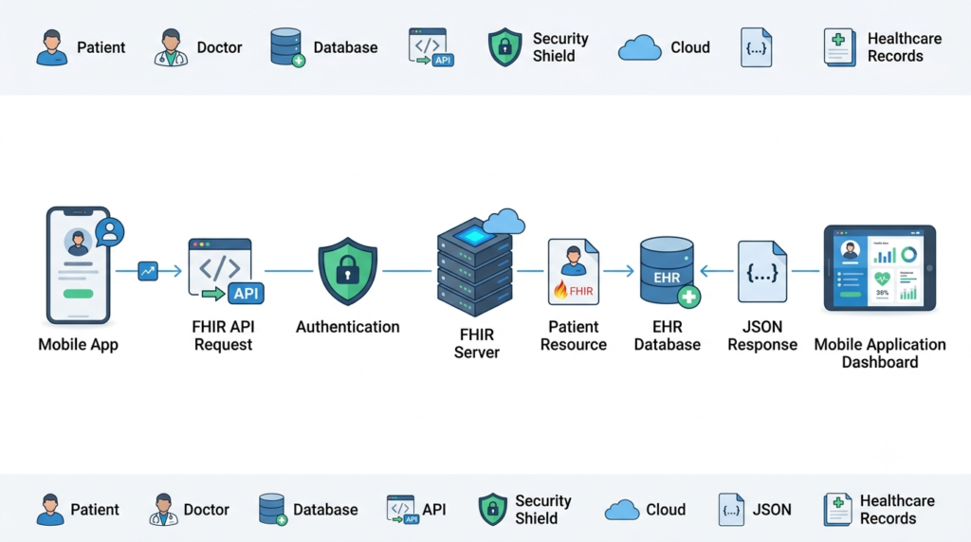Click the Security Shield icon in bottom legend
971x542 pixels.
point(493,509)
